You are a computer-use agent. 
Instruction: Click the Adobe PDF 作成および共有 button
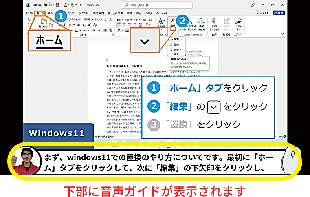coord(189,24)
